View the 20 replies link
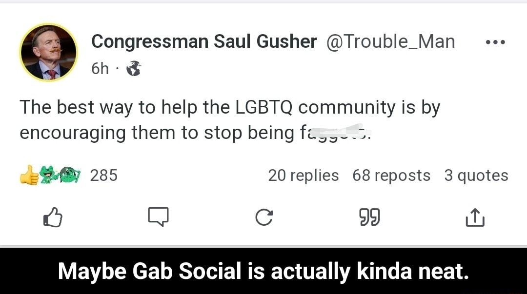527x294 pixels. pos(304,175)
